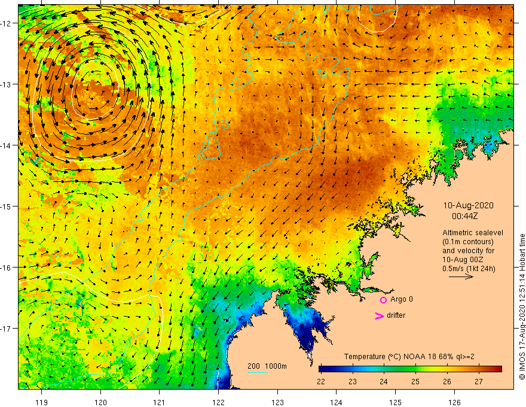The image size is (526, 407).
Task: Click the latitude axis label '-14'
Action: (x=6, y=145)
